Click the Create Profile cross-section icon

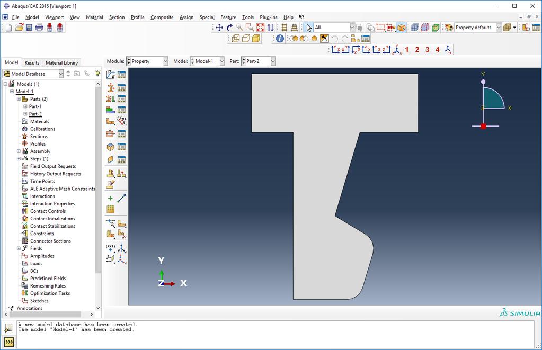click(x=111, y=133)
